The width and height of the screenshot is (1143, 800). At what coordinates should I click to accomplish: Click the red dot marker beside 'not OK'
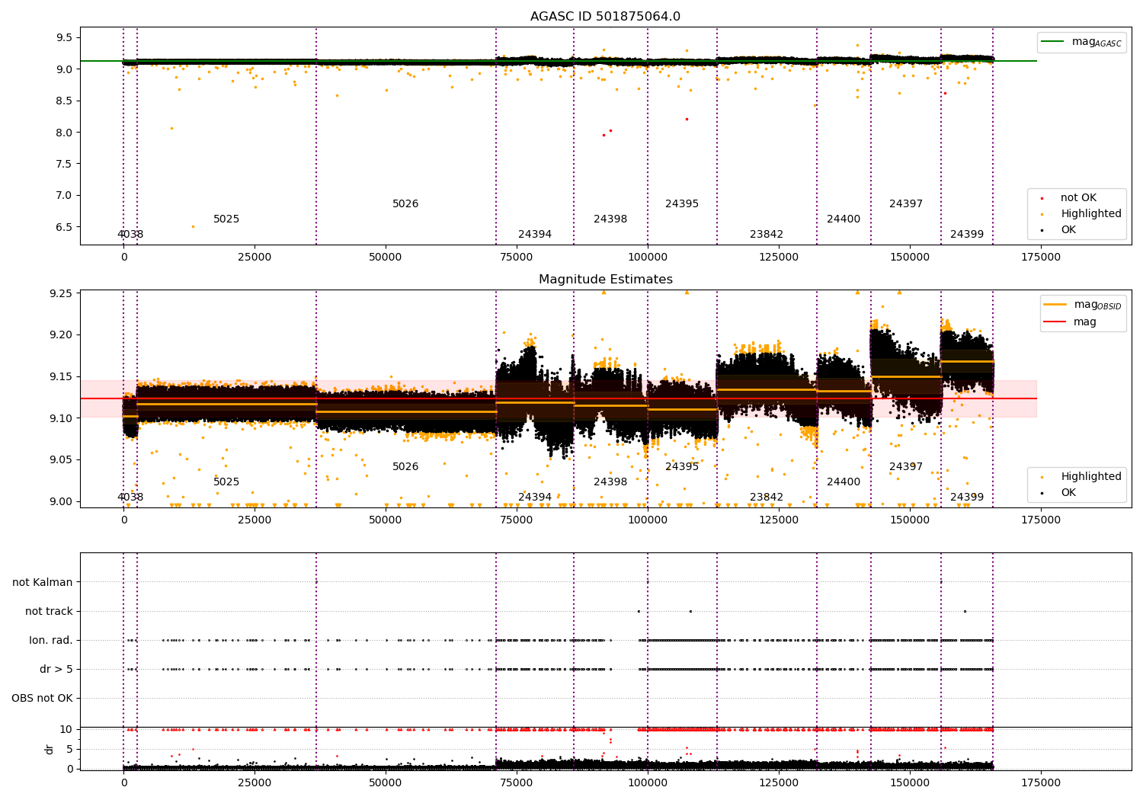pos(1042,198)
